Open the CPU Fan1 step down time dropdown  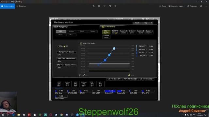(x=66, y=65)
